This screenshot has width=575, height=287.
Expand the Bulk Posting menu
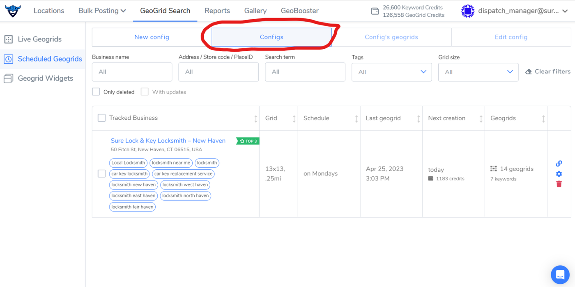(x=102, y=11)
